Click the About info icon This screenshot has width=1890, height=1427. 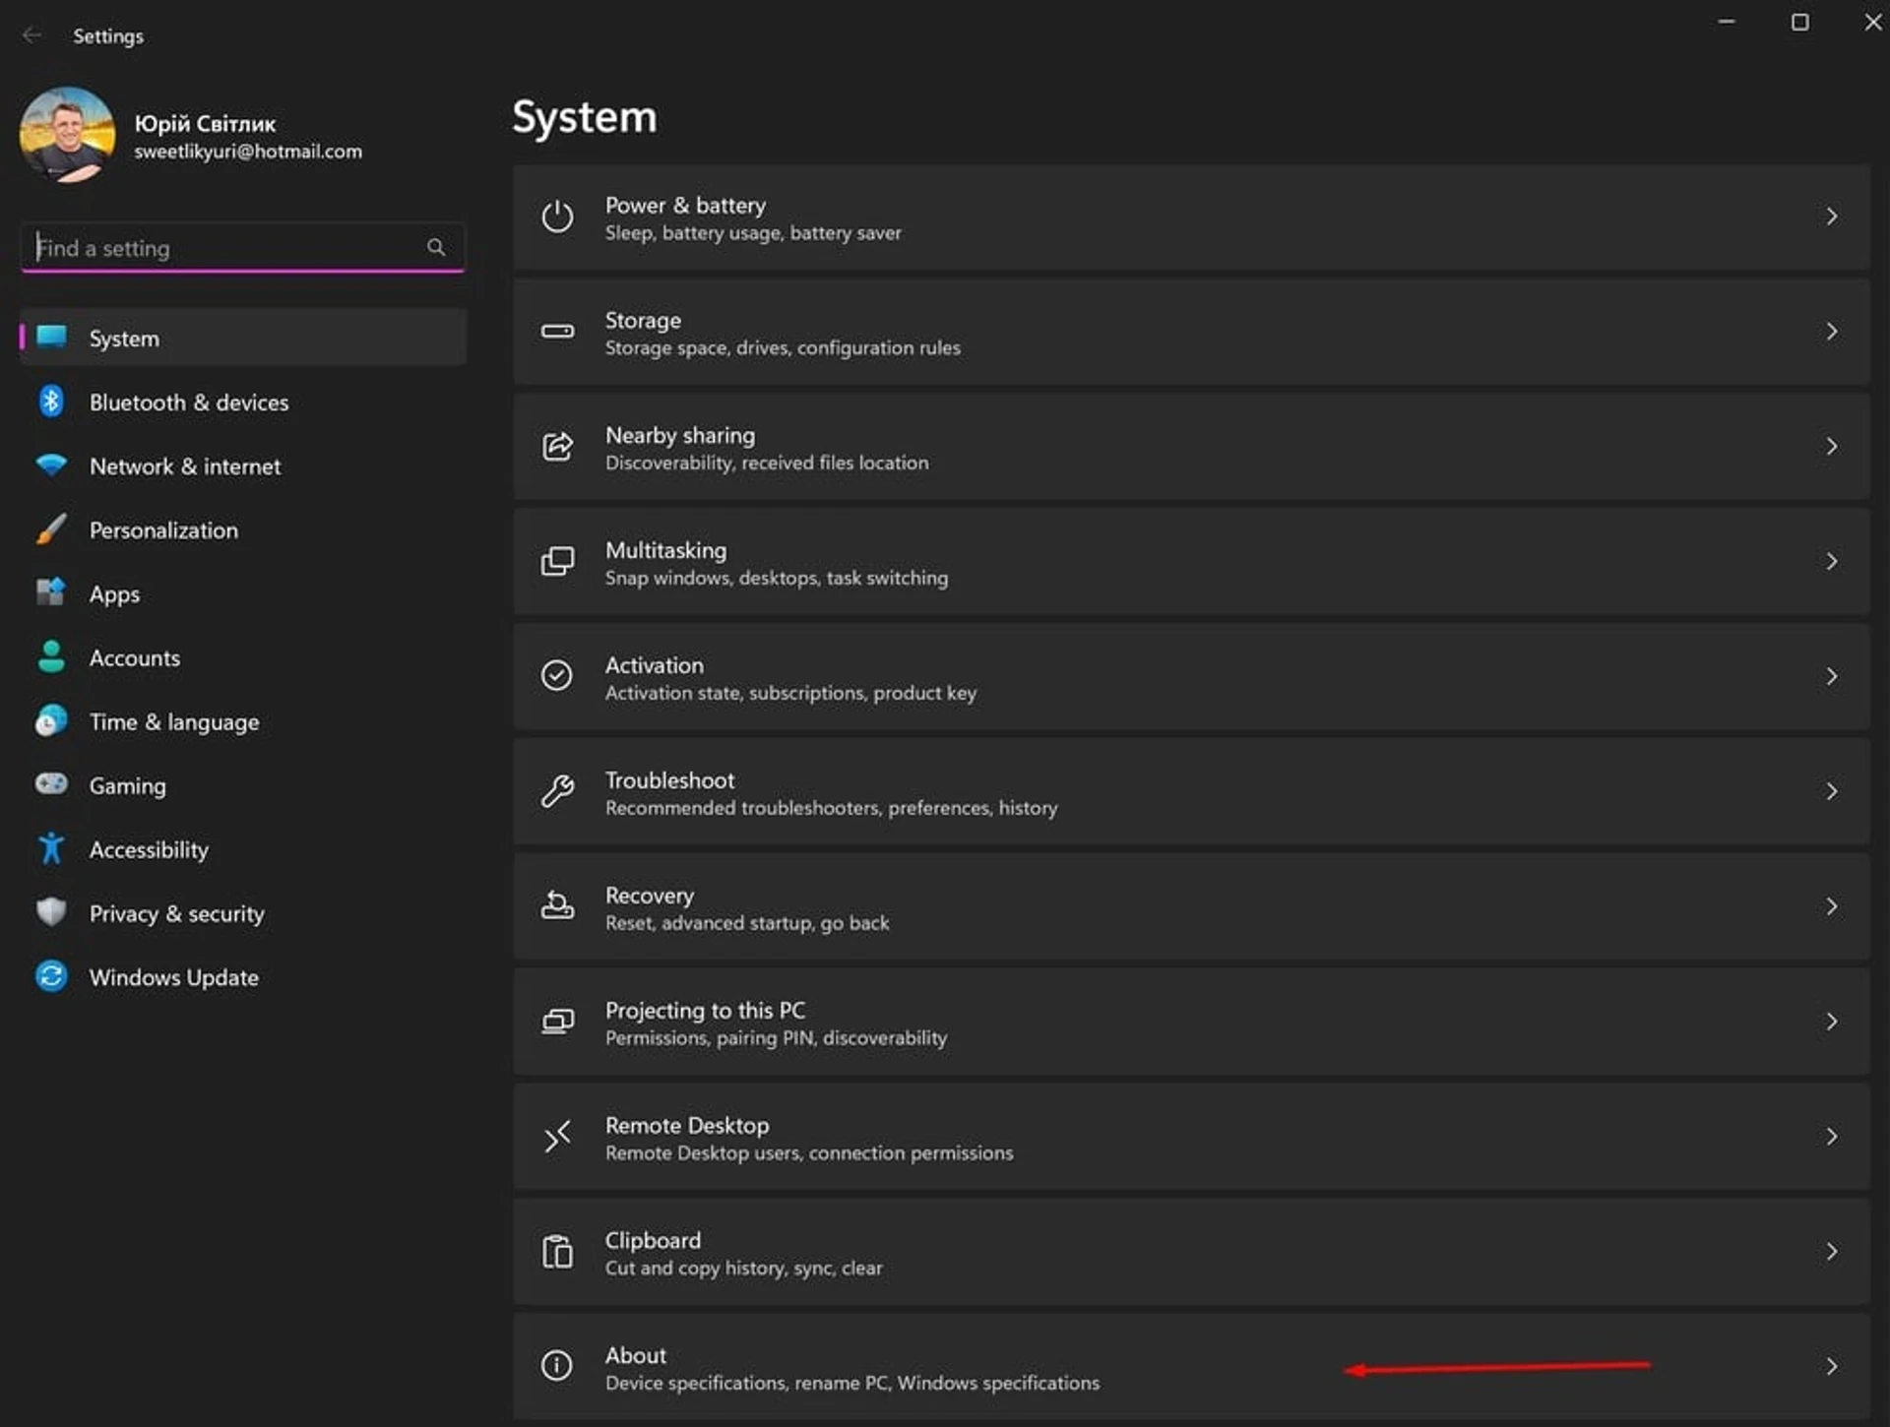click(x=557, y=1366)
